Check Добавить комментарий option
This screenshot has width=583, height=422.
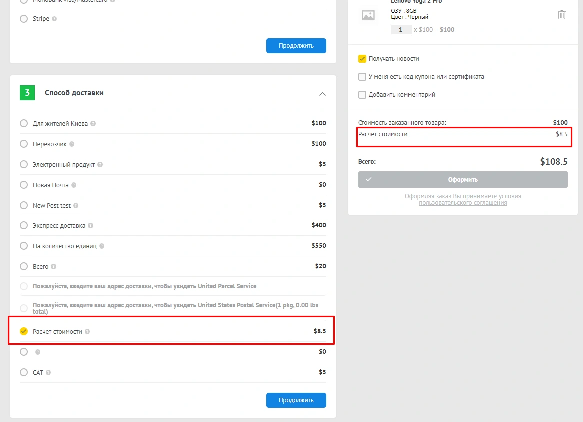click(x=362, y=95)
